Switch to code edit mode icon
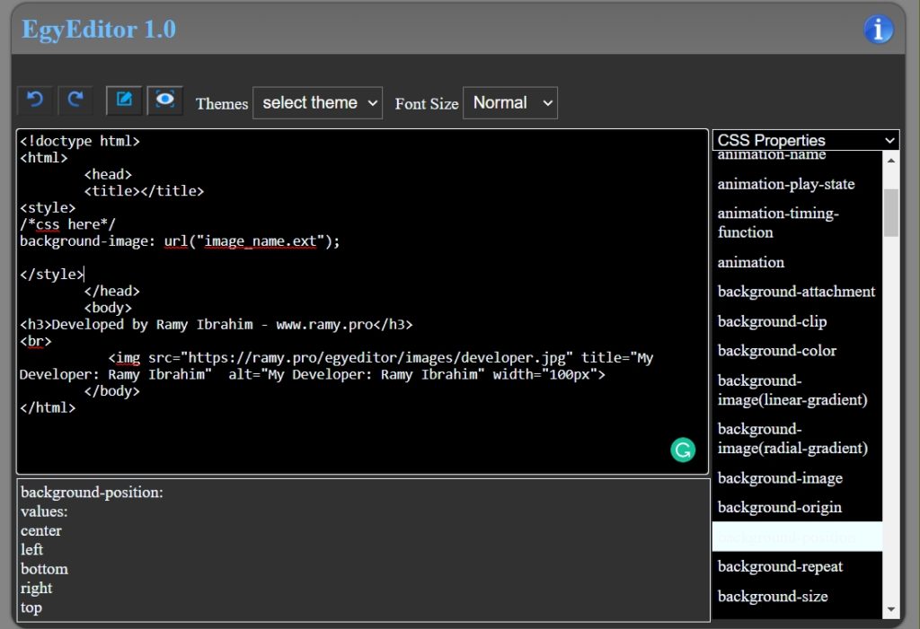The image size is (920, 629). [124, 100]
